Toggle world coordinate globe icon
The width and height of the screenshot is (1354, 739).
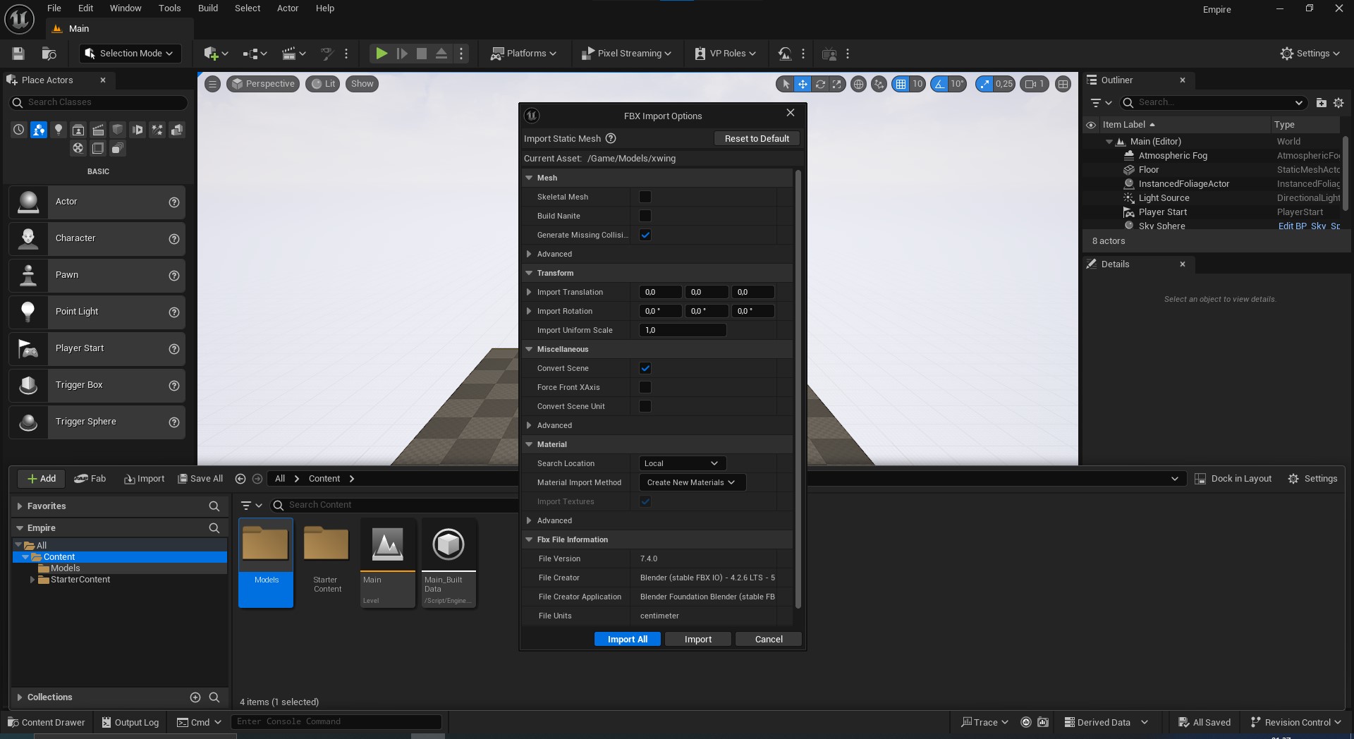pyautogui.click(x=858, y=84)
